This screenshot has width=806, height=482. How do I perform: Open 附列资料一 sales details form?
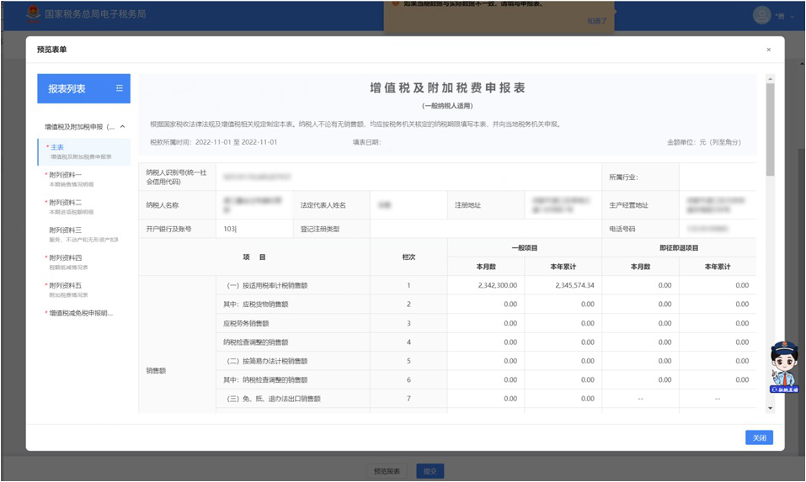tap(66, 175)
